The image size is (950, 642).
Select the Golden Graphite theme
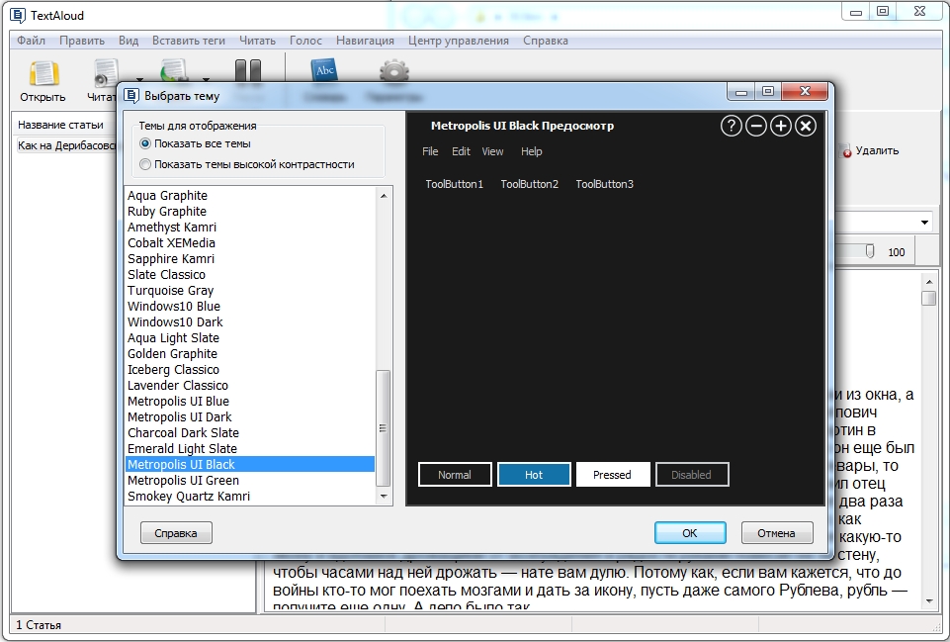[x=250, y=353]
